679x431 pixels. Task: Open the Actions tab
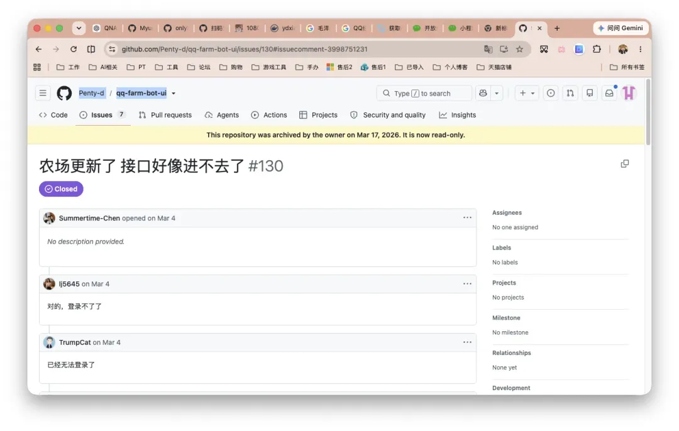pos(269,115)
